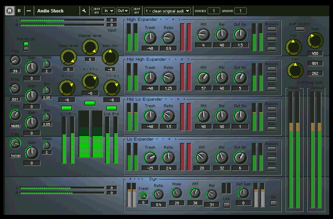The height and width of the screenshot is (219, 333).
Task: Click High Expander Att knob
Action: pyautogui.click(x=203, y=34)
